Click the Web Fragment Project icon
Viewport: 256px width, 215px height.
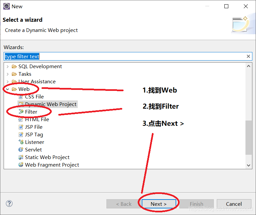(x=21, y=165)
